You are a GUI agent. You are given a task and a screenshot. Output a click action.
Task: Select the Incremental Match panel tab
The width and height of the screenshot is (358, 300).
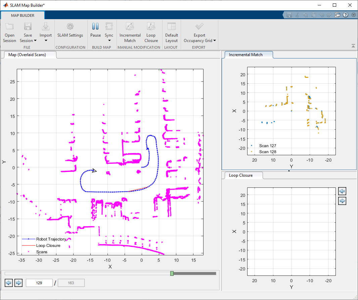[x=245, y=54]
